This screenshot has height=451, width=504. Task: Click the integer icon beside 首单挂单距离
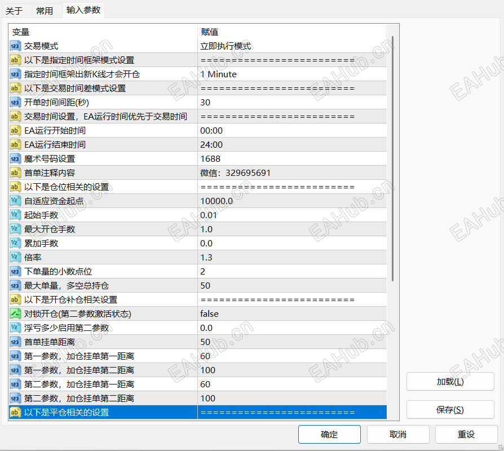tap(15, 342)
